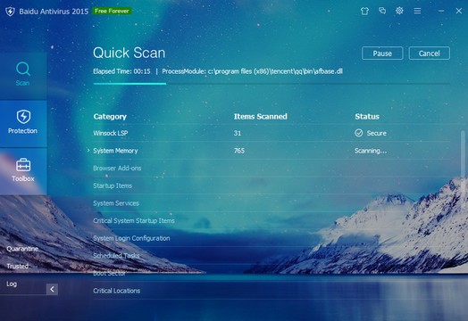
Task: Expand the System Memory row arrow
Action: coord(88,151)
